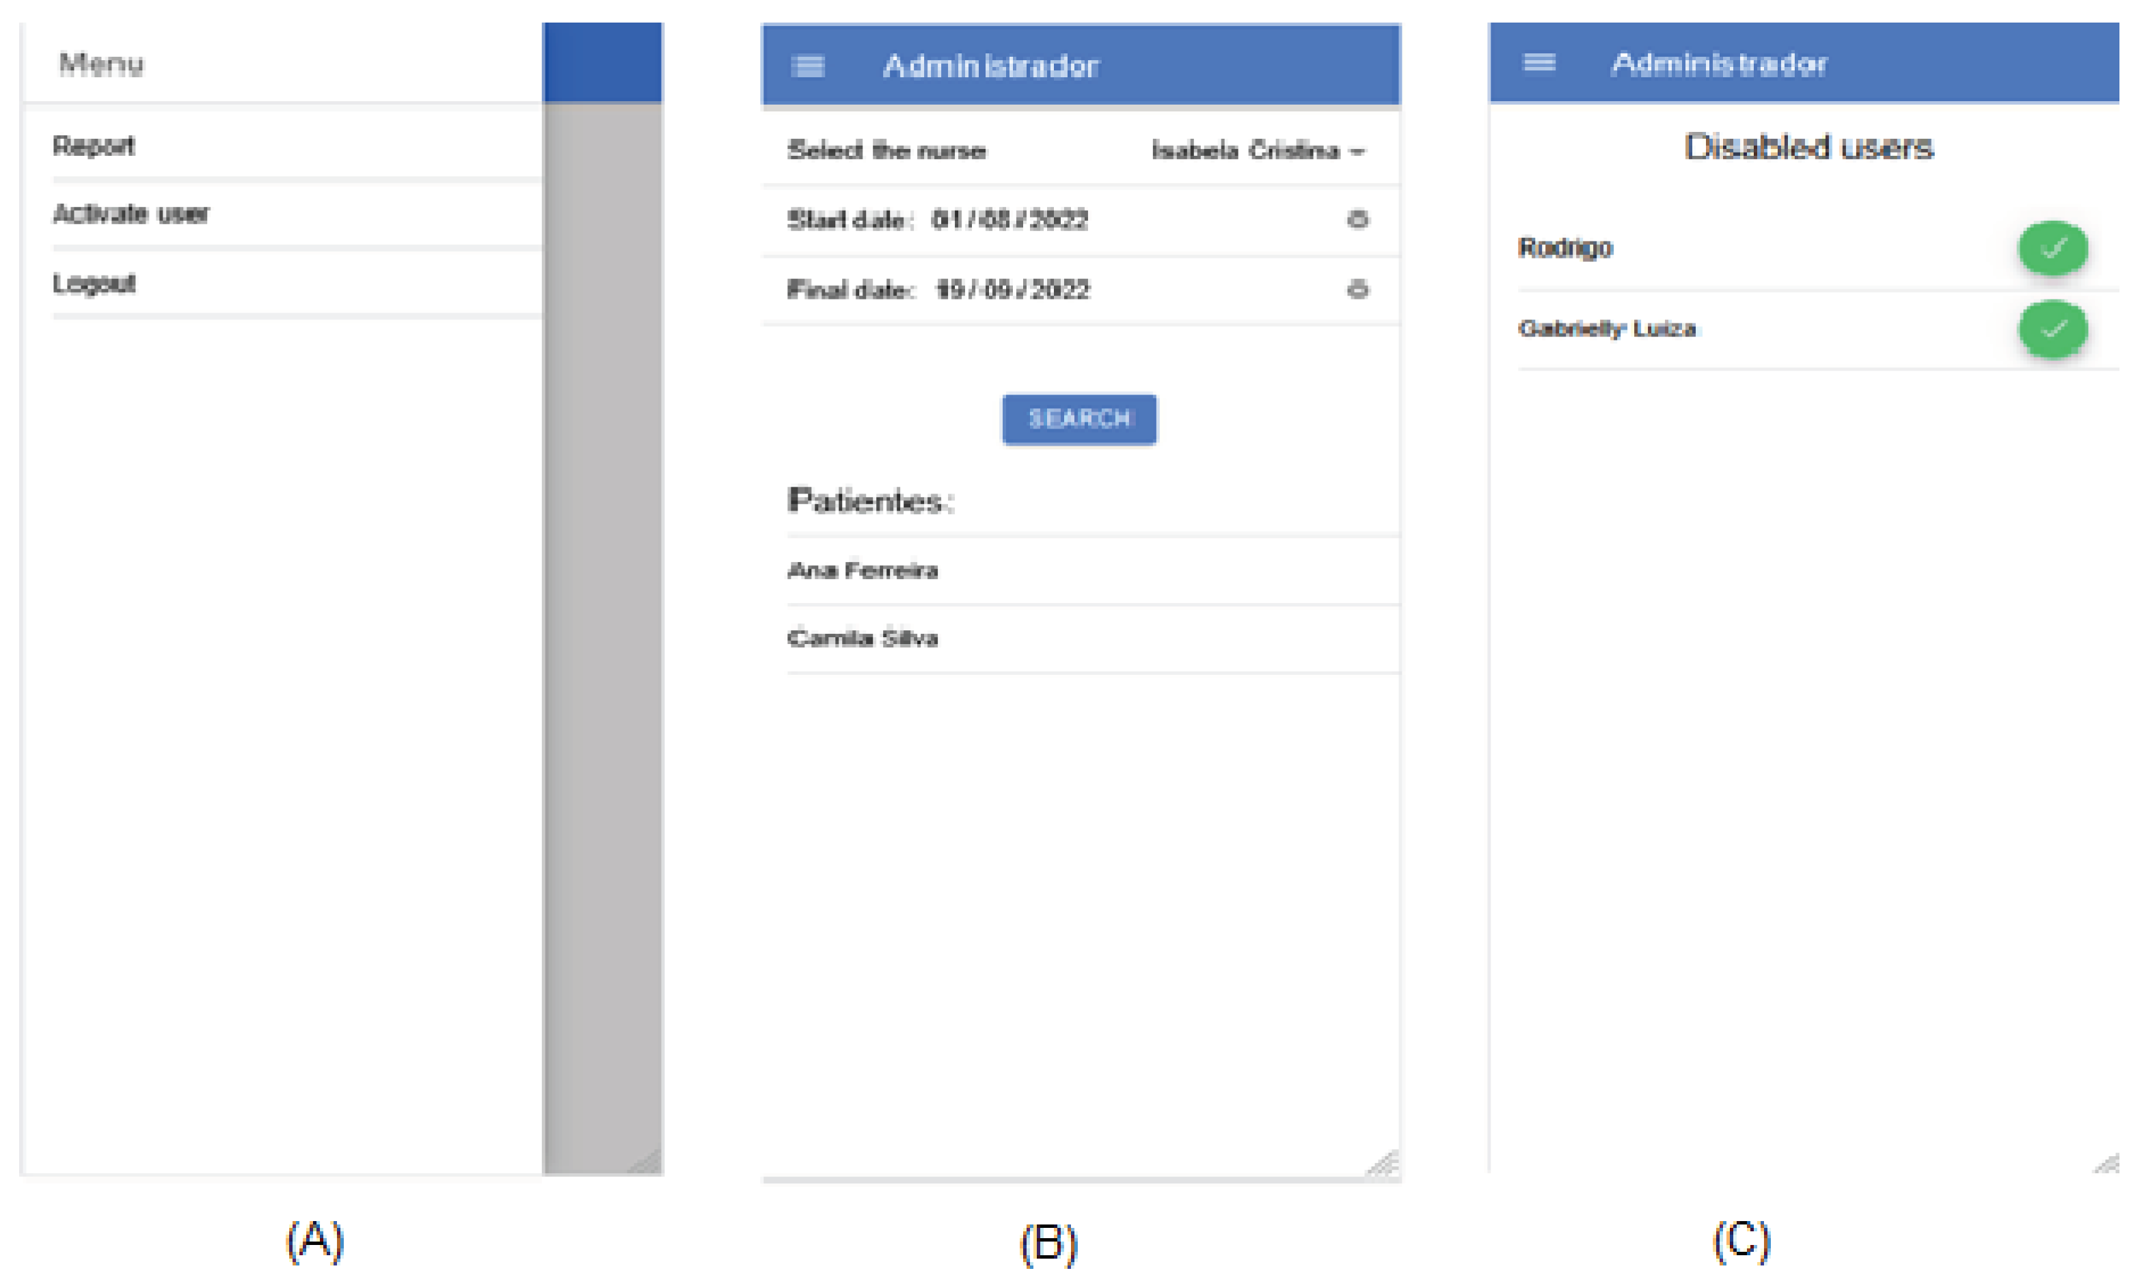
Task: Activate user Rodrigo with green check
Action: coord(2052,249)
